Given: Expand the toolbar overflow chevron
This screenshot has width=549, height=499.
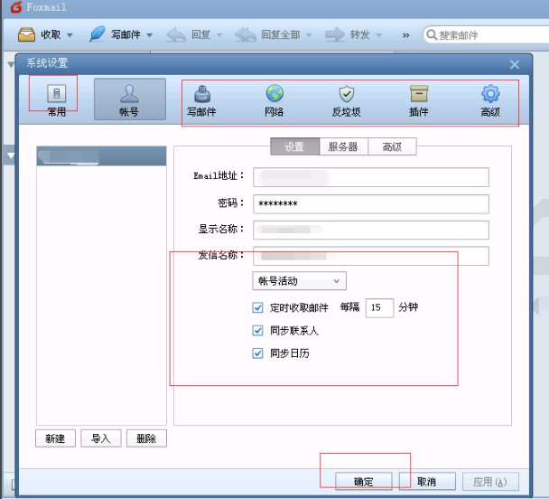Looking at the screenshot, I should click(405, 35).
